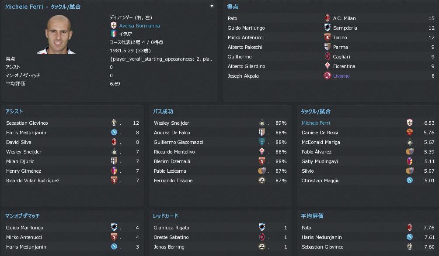This screenshot has height=256, width=439.
Task: Open the パス成功 panel header
Action: coord(163,112)
